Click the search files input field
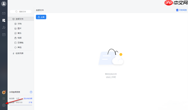188x110 pixels. tap(21, 12)
